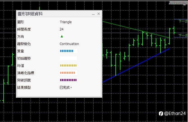Click the 圖形詳細資料 title text
Viewport: 188px width, 122px height.
[30, 14]
